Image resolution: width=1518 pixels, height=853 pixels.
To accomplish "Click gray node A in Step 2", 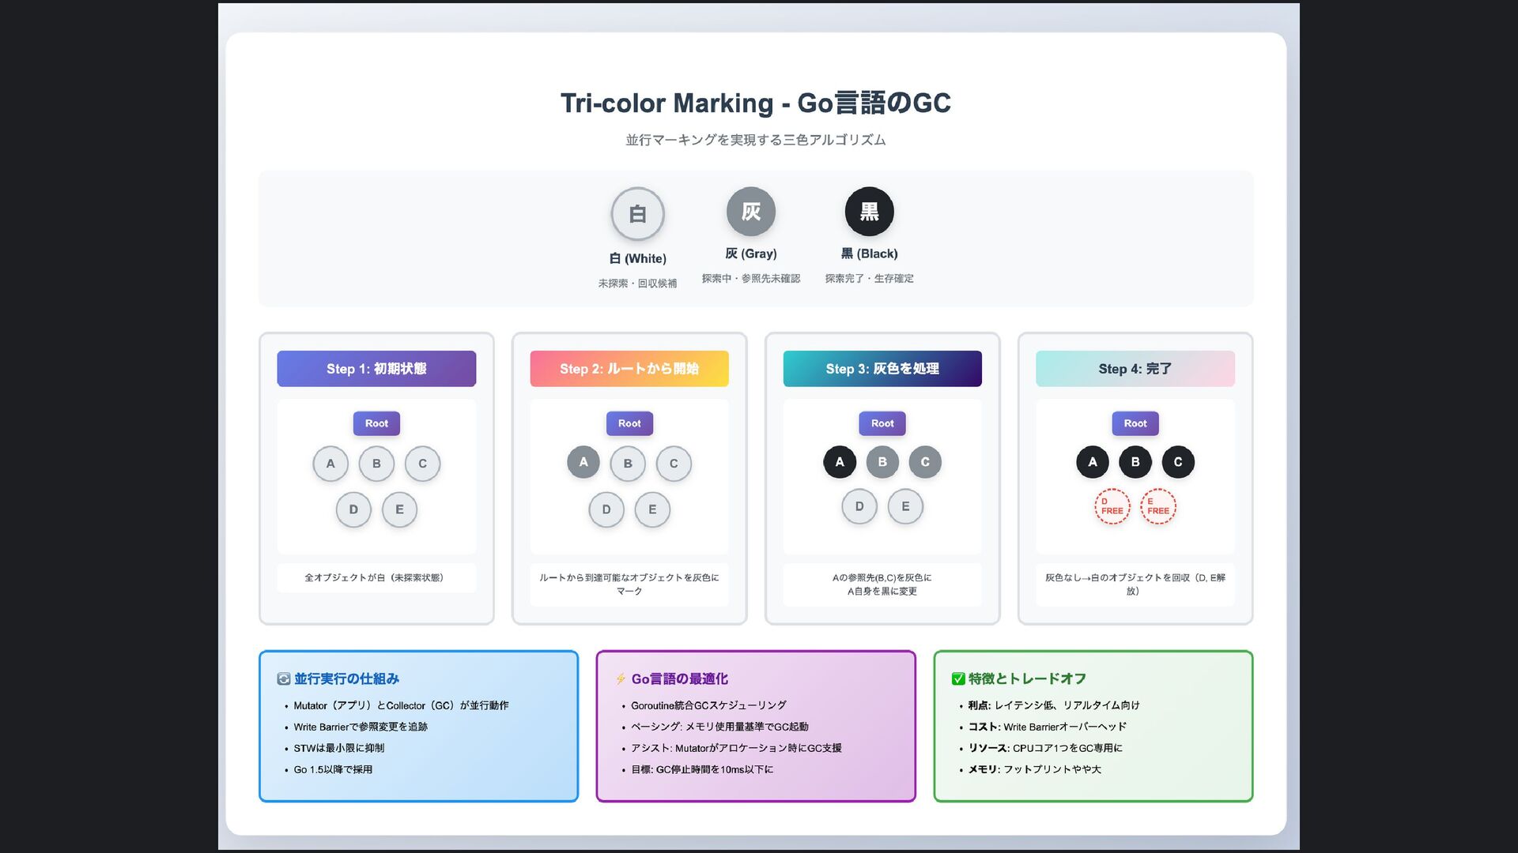I will [x=583, y=462].
